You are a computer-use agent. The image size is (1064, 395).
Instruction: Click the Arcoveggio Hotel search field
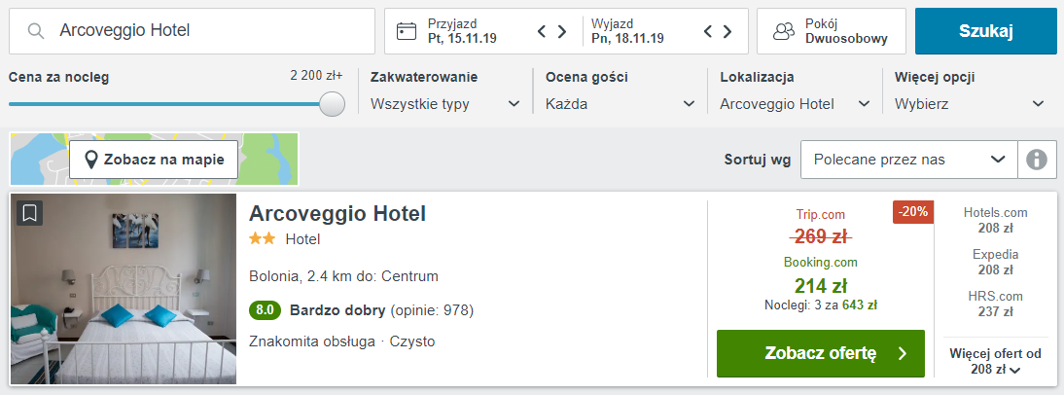point(192,31)
